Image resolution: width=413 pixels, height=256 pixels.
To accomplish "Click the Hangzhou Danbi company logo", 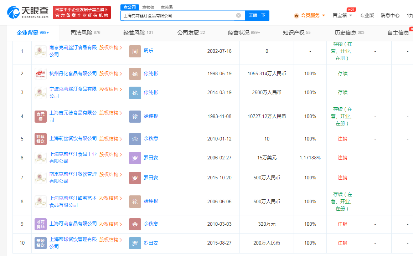I will (x=41, y=74).
